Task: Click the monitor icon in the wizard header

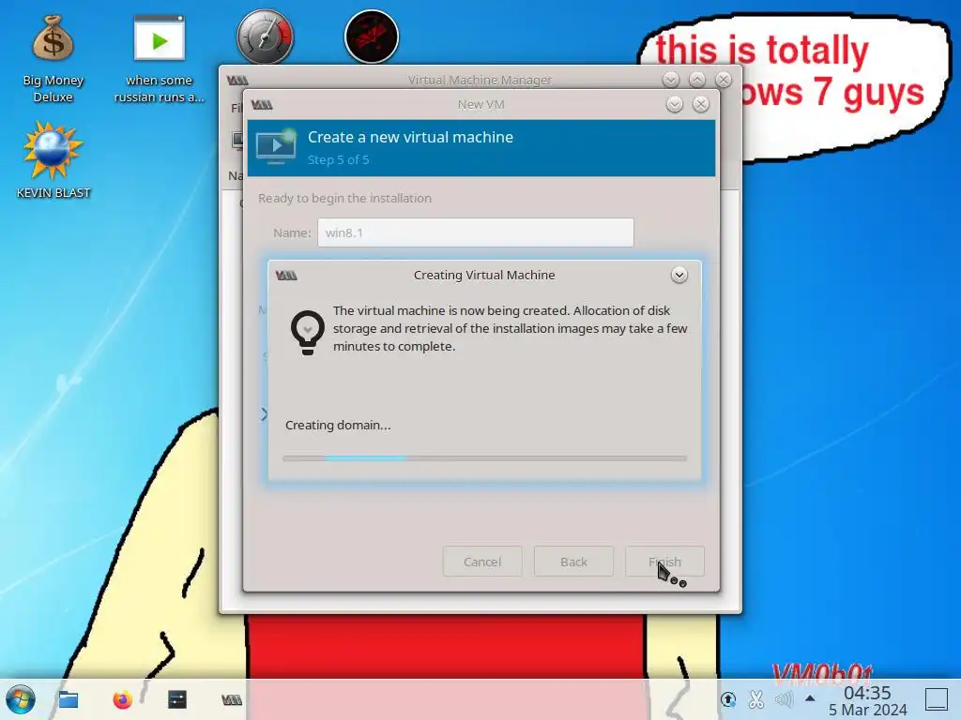Action: click(x=275, y=147)
